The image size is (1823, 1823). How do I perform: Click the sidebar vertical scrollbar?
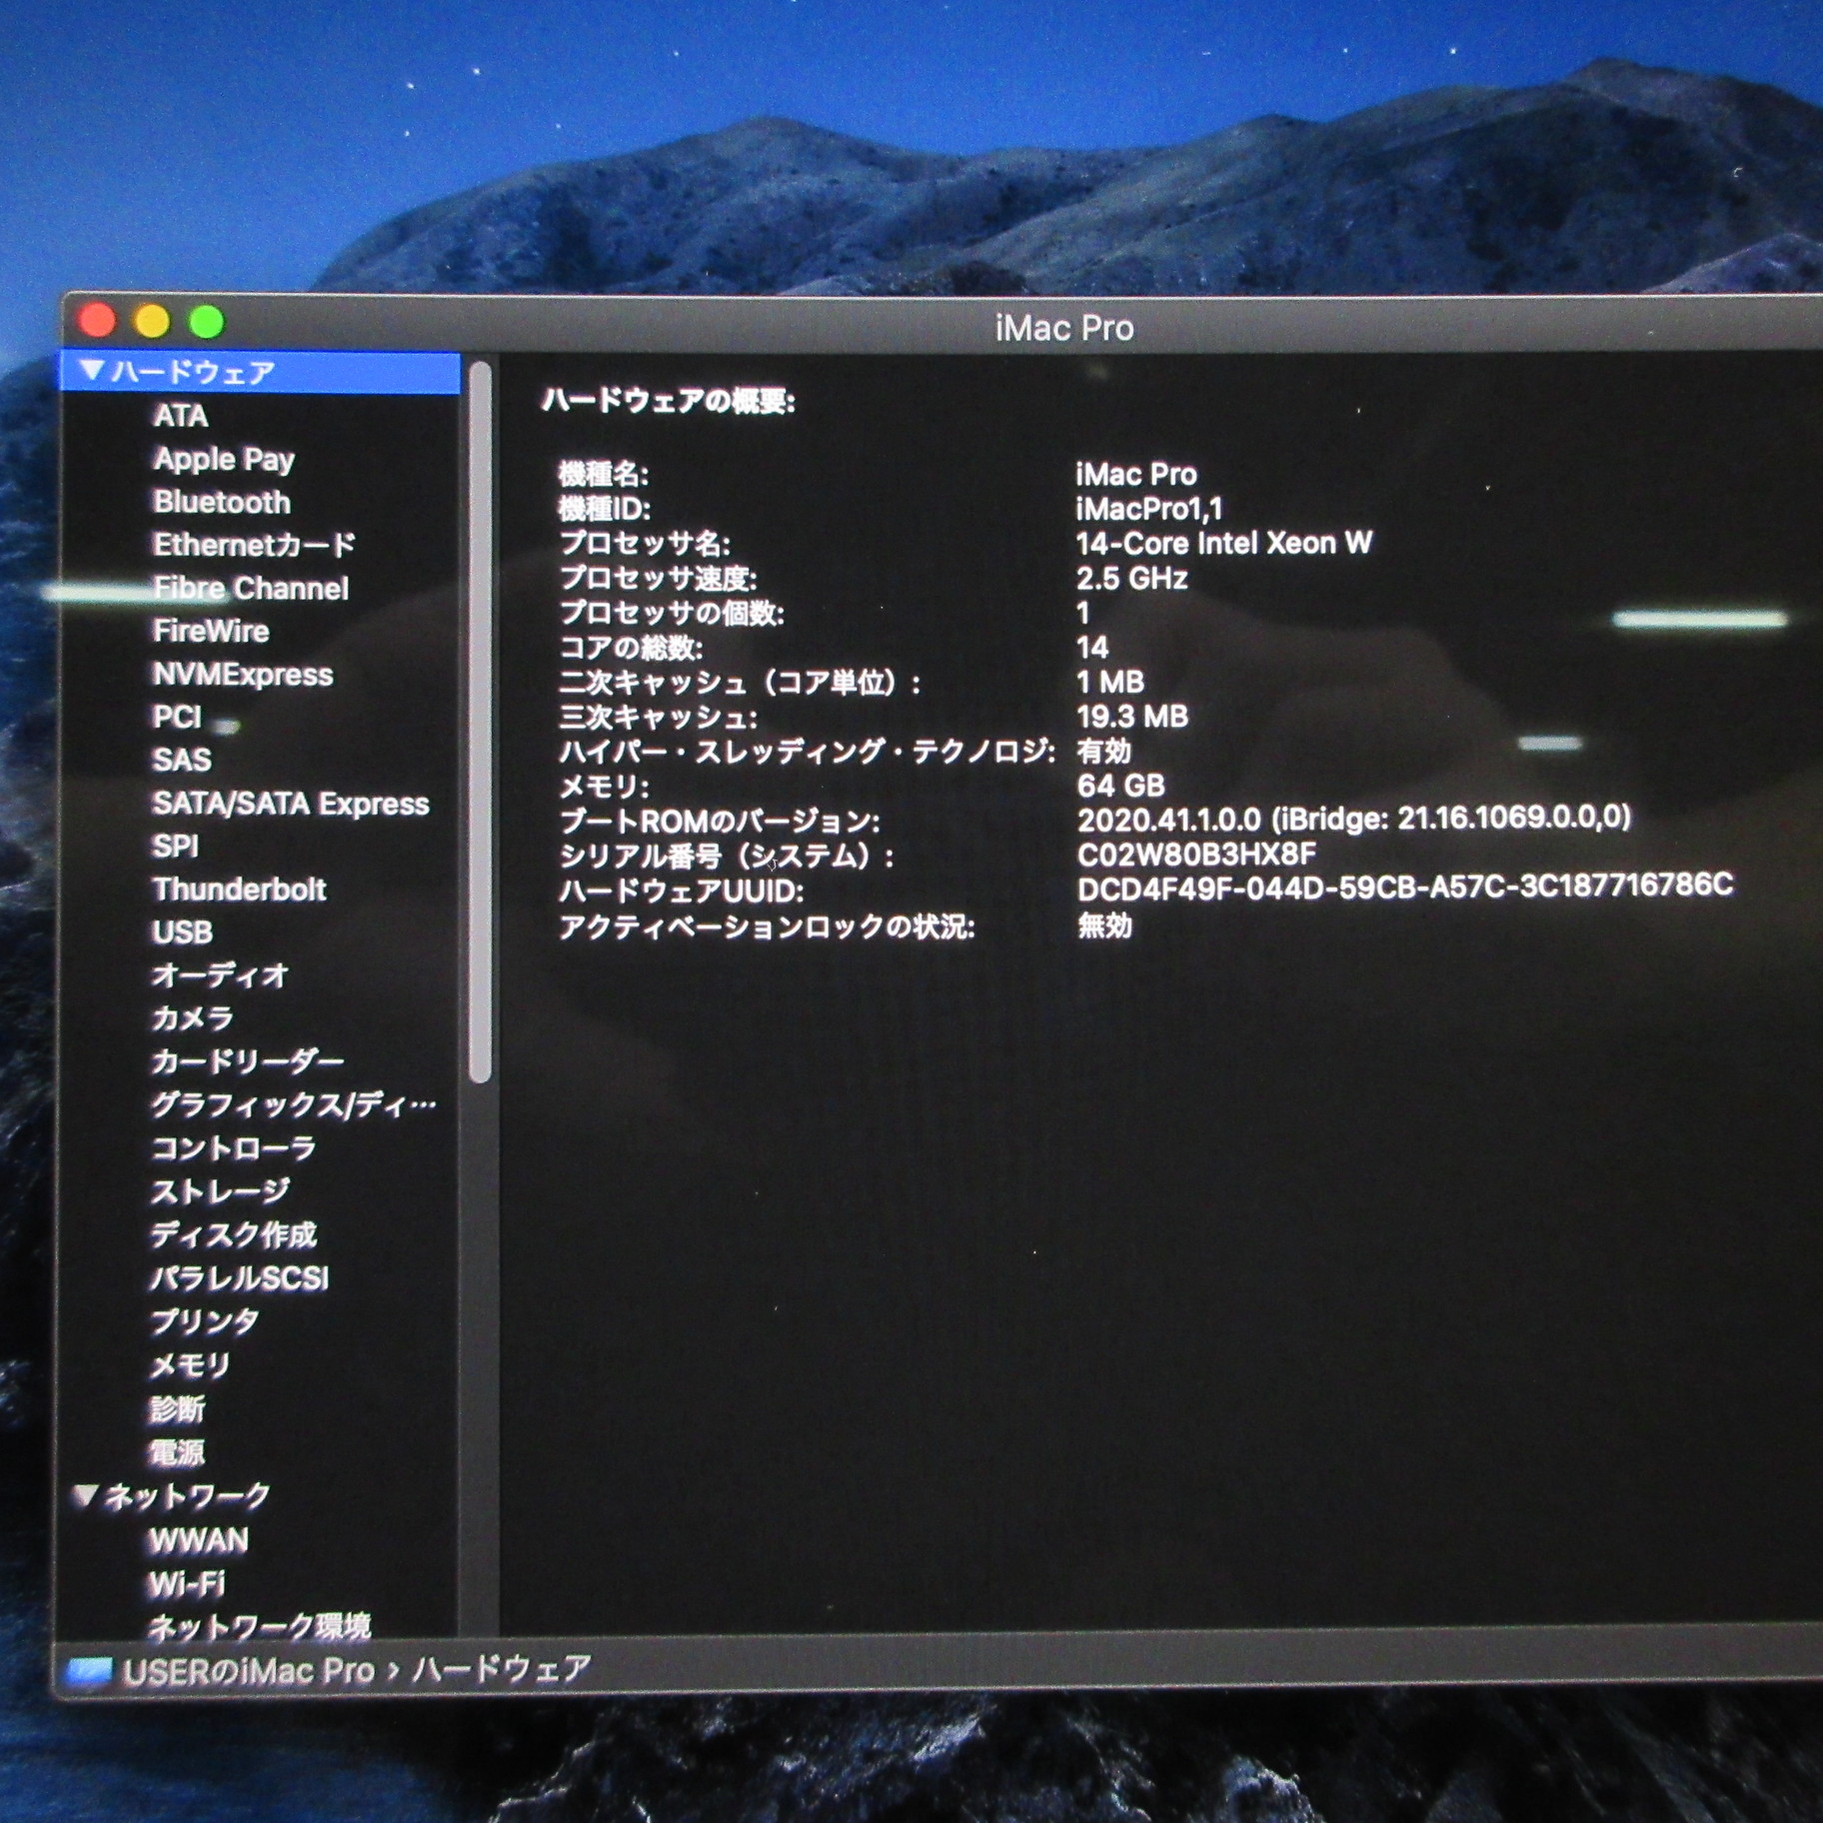tap(481, 720)
